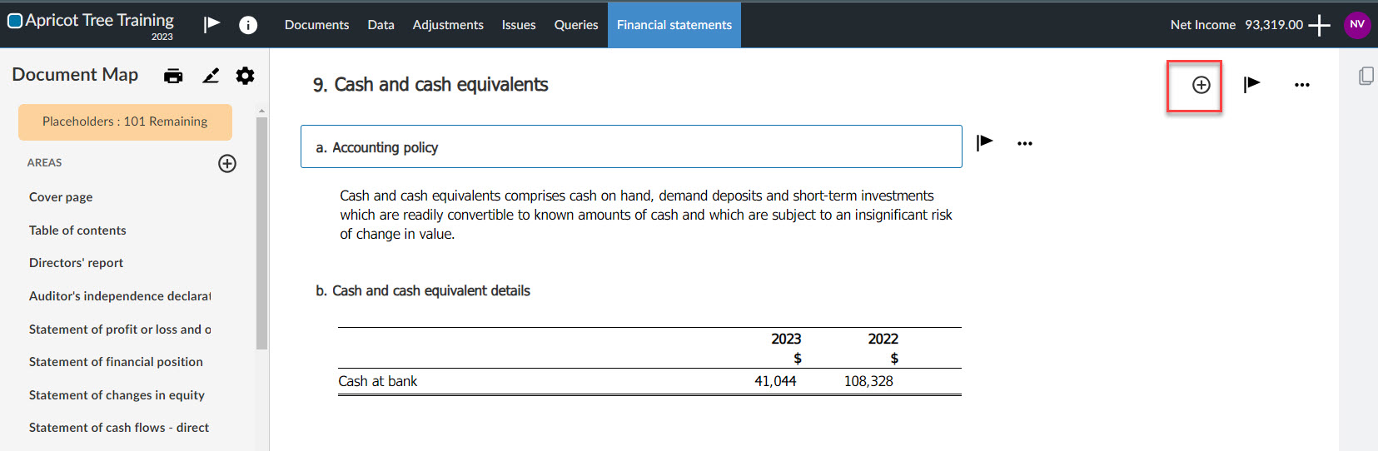Screen dimensions: 1378x451
Task: Expand Net Income with the plus icon
Action: 1320,25
